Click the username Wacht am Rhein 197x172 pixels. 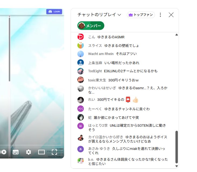[101, 54]
